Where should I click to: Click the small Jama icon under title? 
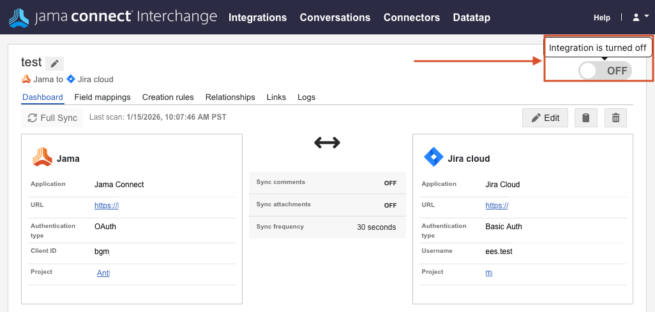click(26, 79)
